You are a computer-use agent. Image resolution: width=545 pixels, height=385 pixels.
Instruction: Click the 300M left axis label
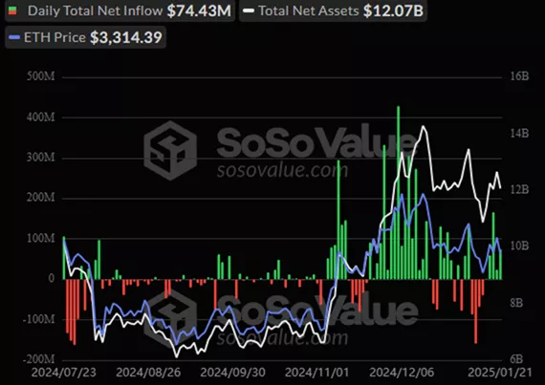point(41,158)
